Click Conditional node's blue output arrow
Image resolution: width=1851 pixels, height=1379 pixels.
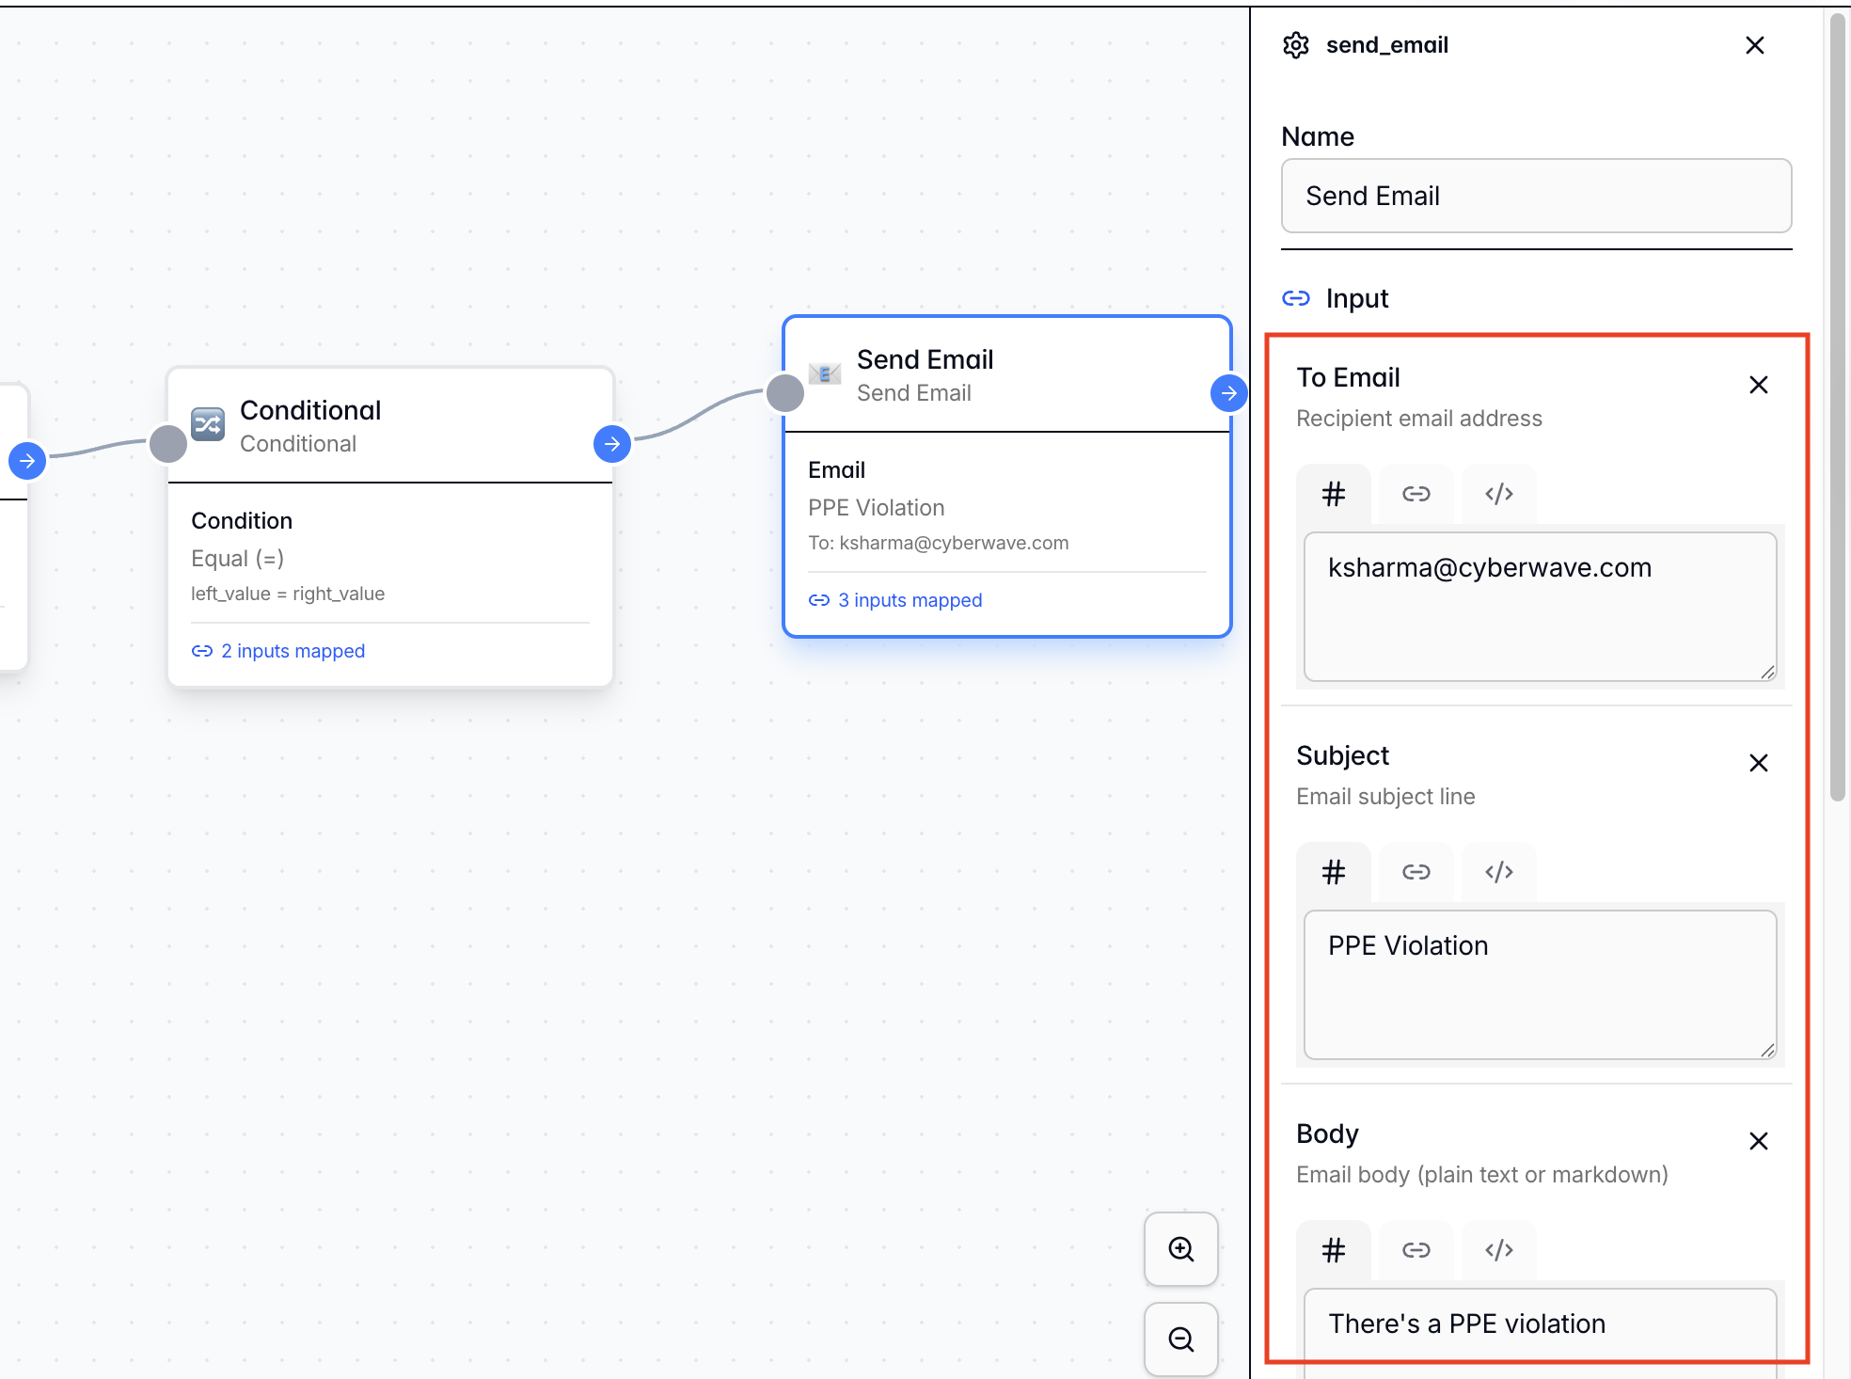click(x=612, y=444)
